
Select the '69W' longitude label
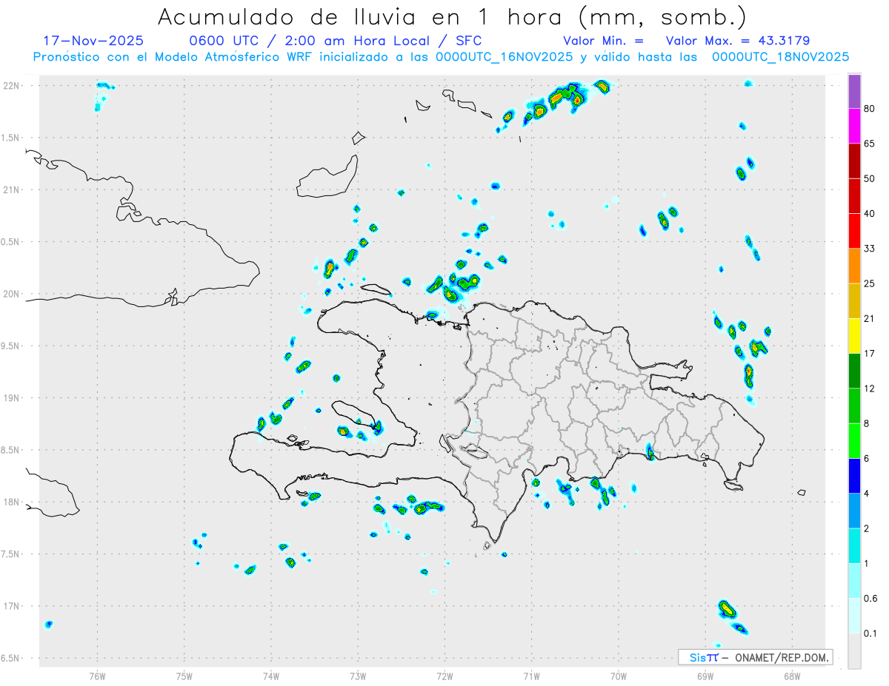(x=705, y=676)
